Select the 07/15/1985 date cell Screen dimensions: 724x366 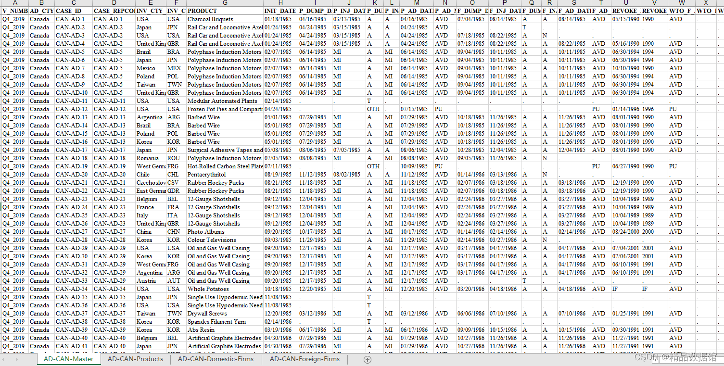(416, 109)
